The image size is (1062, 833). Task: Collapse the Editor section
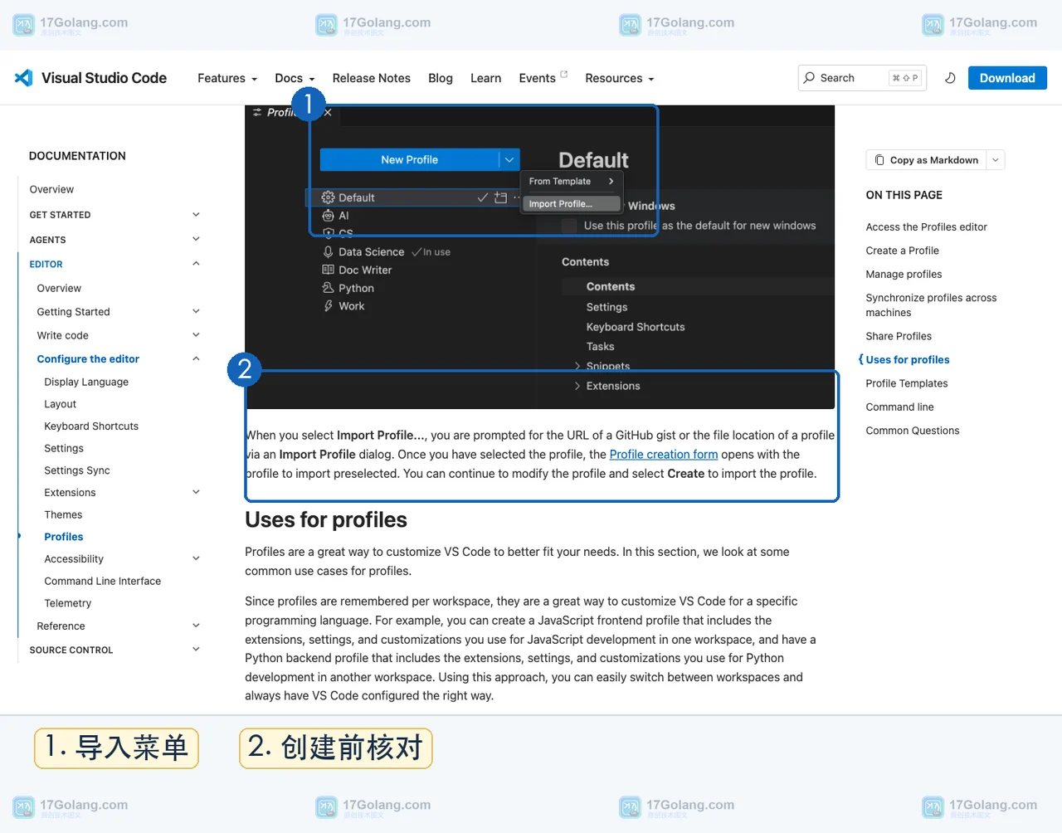pos(196,264)
